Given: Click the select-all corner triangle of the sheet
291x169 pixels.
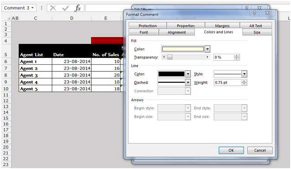Looking at the screenshot, I should point(8,18).
